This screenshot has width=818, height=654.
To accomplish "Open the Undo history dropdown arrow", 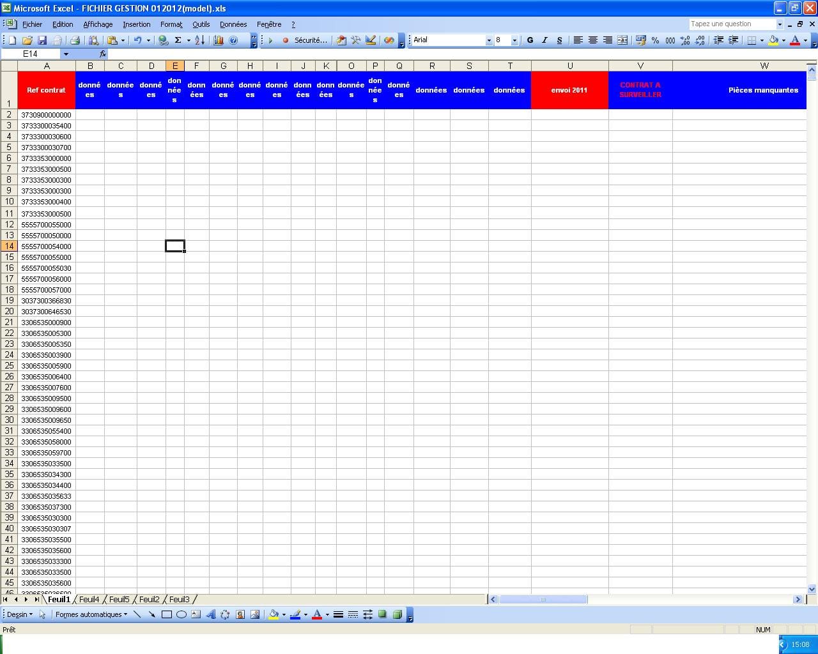I will coord(148,40).
